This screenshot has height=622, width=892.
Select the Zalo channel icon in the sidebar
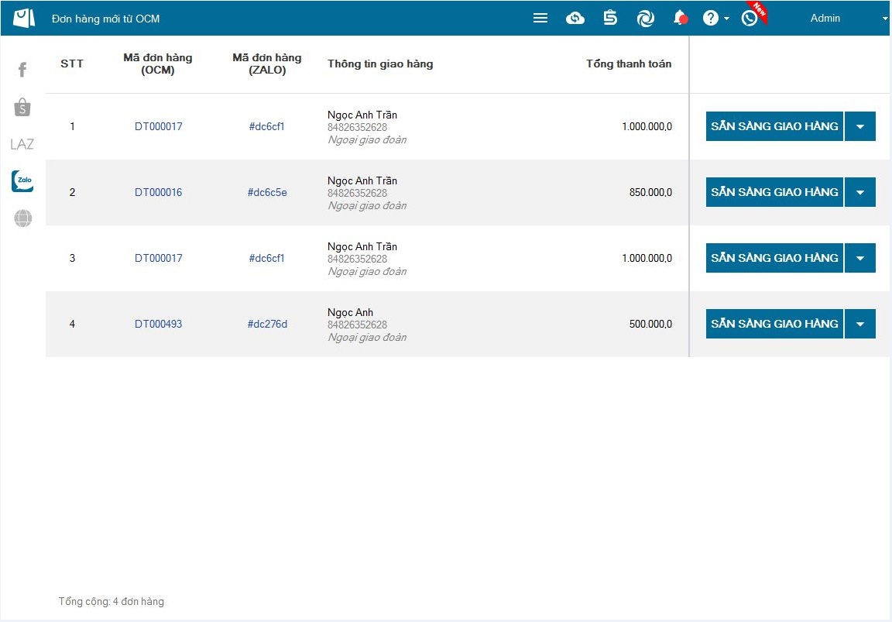click(x=22, y=180)
